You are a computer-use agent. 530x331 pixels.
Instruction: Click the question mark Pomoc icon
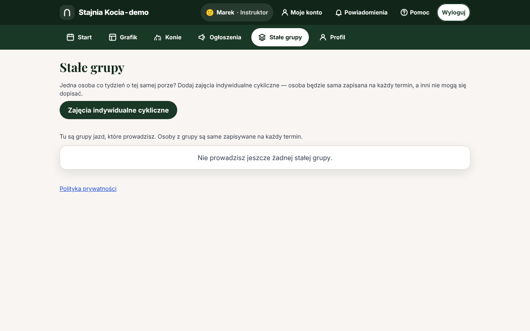[x=404, y=12]
